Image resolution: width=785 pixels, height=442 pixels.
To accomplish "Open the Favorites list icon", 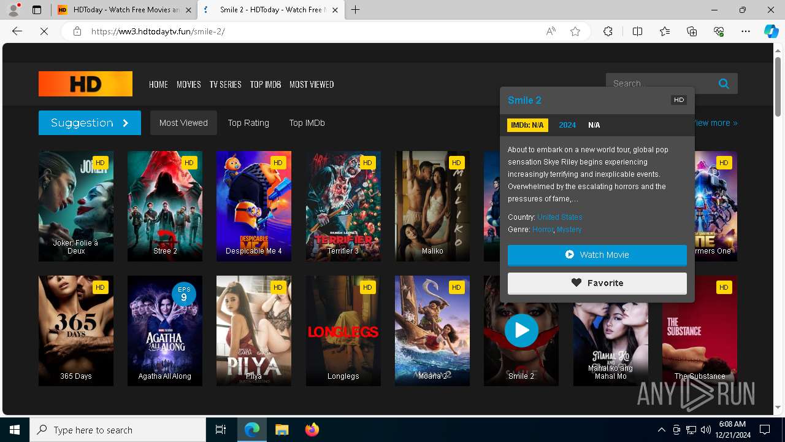I will tap(665, 31).
